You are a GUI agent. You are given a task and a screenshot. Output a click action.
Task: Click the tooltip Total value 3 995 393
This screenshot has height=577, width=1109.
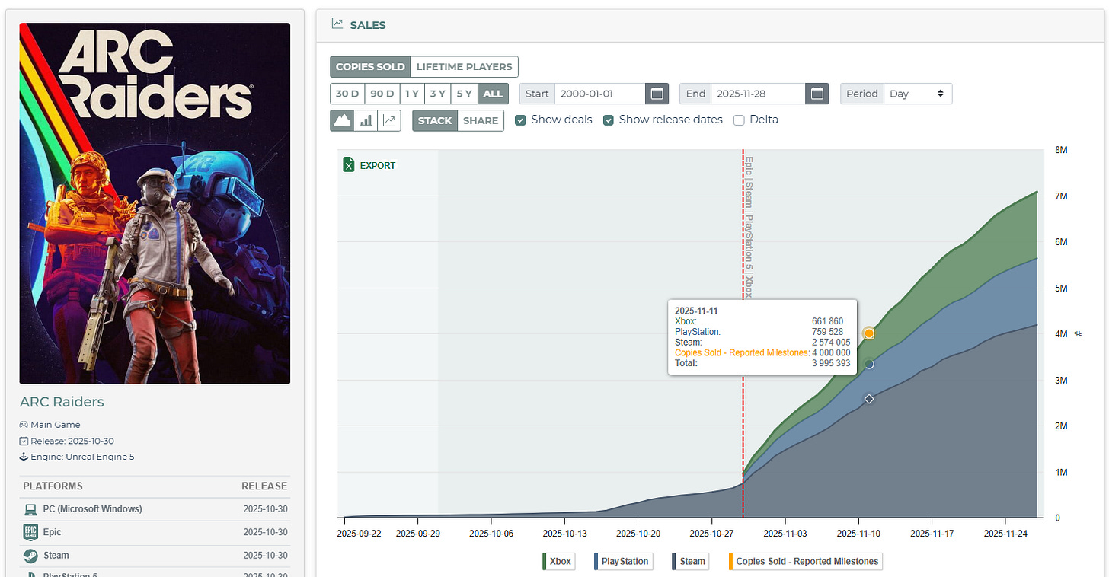831,363
